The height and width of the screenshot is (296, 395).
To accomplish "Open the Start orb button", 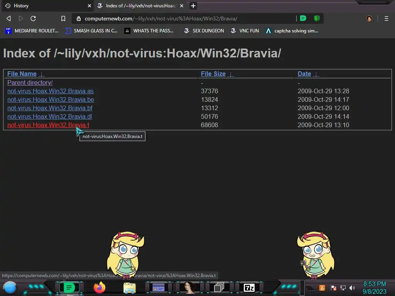I will [x=10, y=288].
